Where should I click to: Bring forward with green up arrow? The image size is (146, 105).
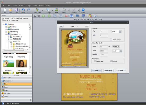coord(43,16)
